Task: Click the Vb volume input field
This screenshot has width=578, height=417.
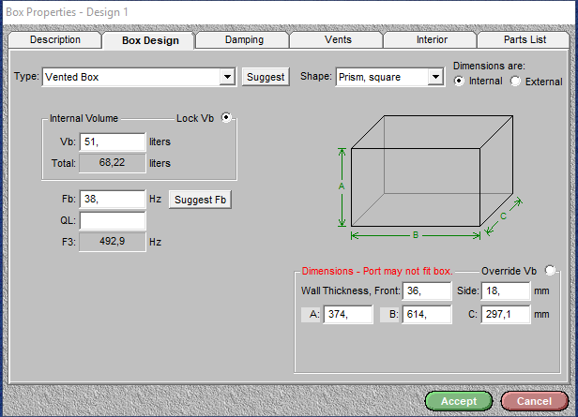Action: [x=112, y=141]
